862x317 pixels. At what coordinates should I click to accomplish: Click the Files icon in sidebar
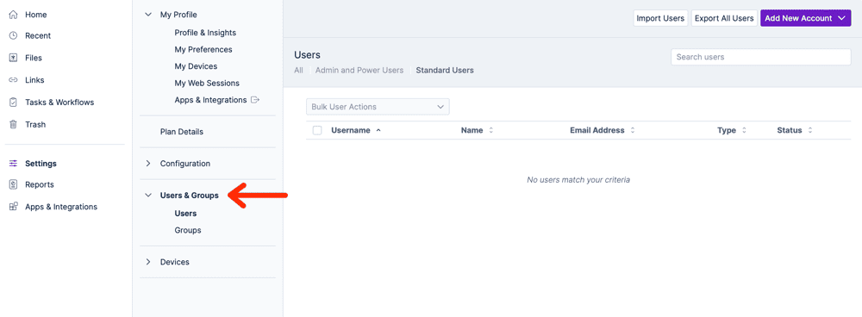(14, 58)
